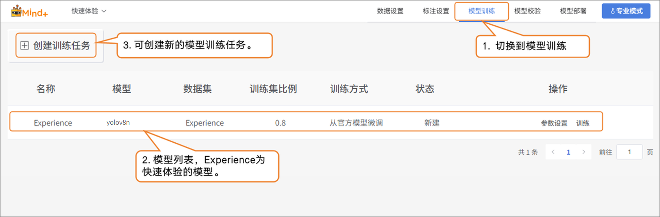Click the plus icon to create training task
This screenshot has width=660, height=217.
coord(25,46)
